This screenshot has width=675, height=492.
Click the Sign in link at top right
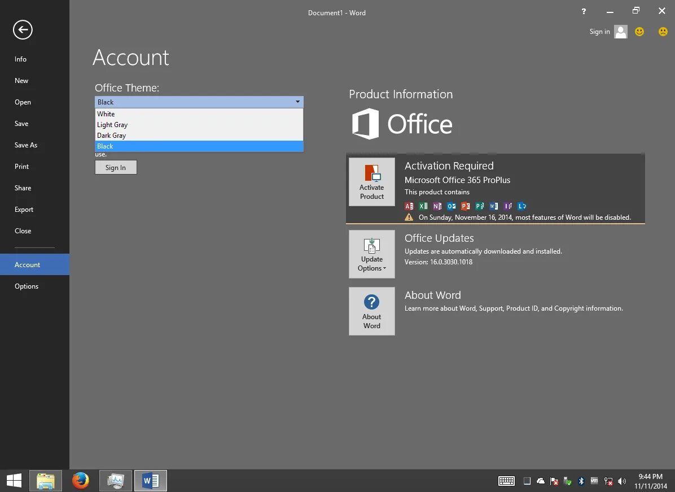[x=599, y=32]
